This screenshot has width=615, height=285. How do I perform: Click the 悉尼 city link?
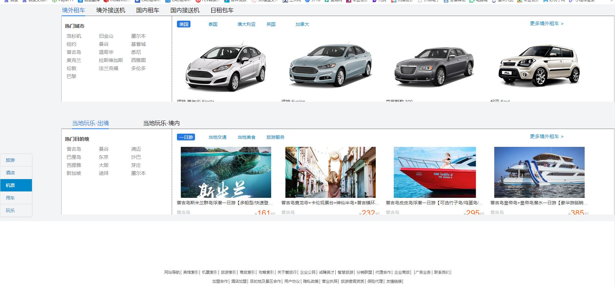point(136,52)
